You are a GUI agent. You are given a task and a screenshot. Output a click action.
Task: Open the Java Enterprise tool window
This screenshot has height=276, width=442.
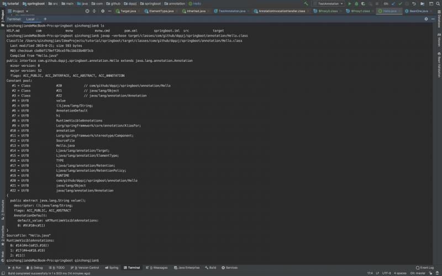pyautogui.click(x=187, y=268)
